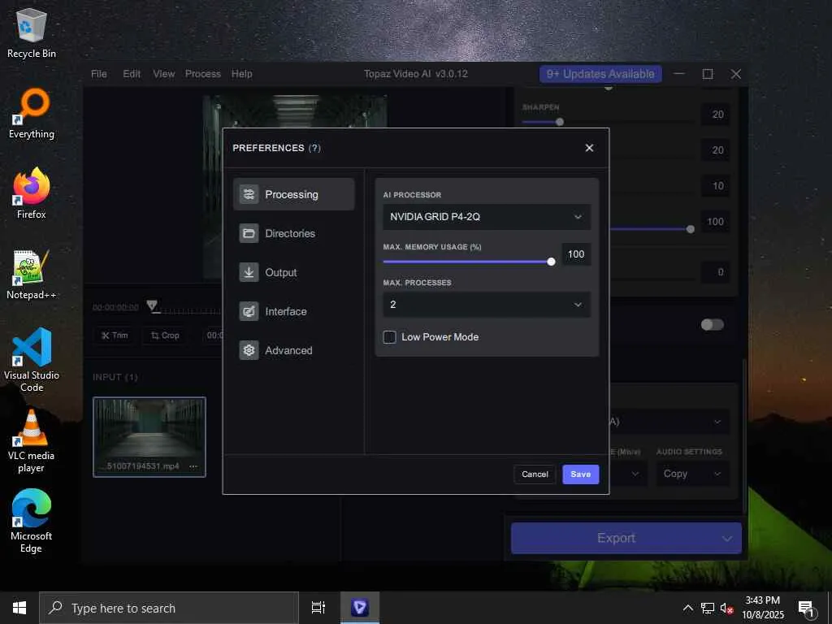The height and width of the screenshot is (624, 832).
Task: Open the Export dropdown arrow
Action: [x=727, y=539]
